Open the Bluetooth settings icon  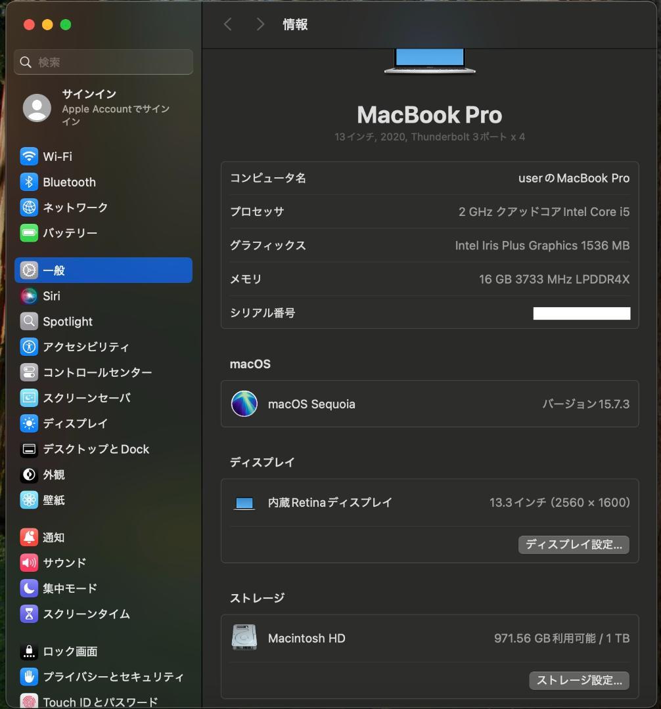tap(29, 182)
